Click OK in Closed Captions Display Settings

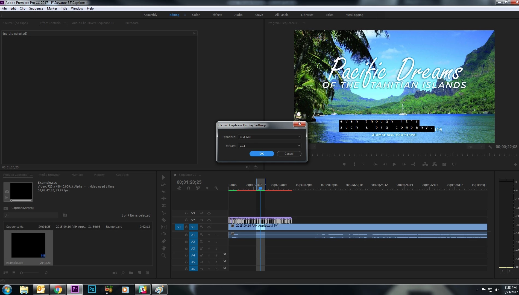coord(262,154)
